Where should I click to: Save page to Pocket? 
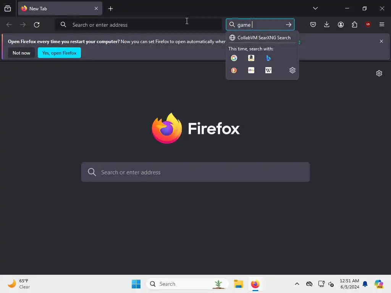click(313, 24)
